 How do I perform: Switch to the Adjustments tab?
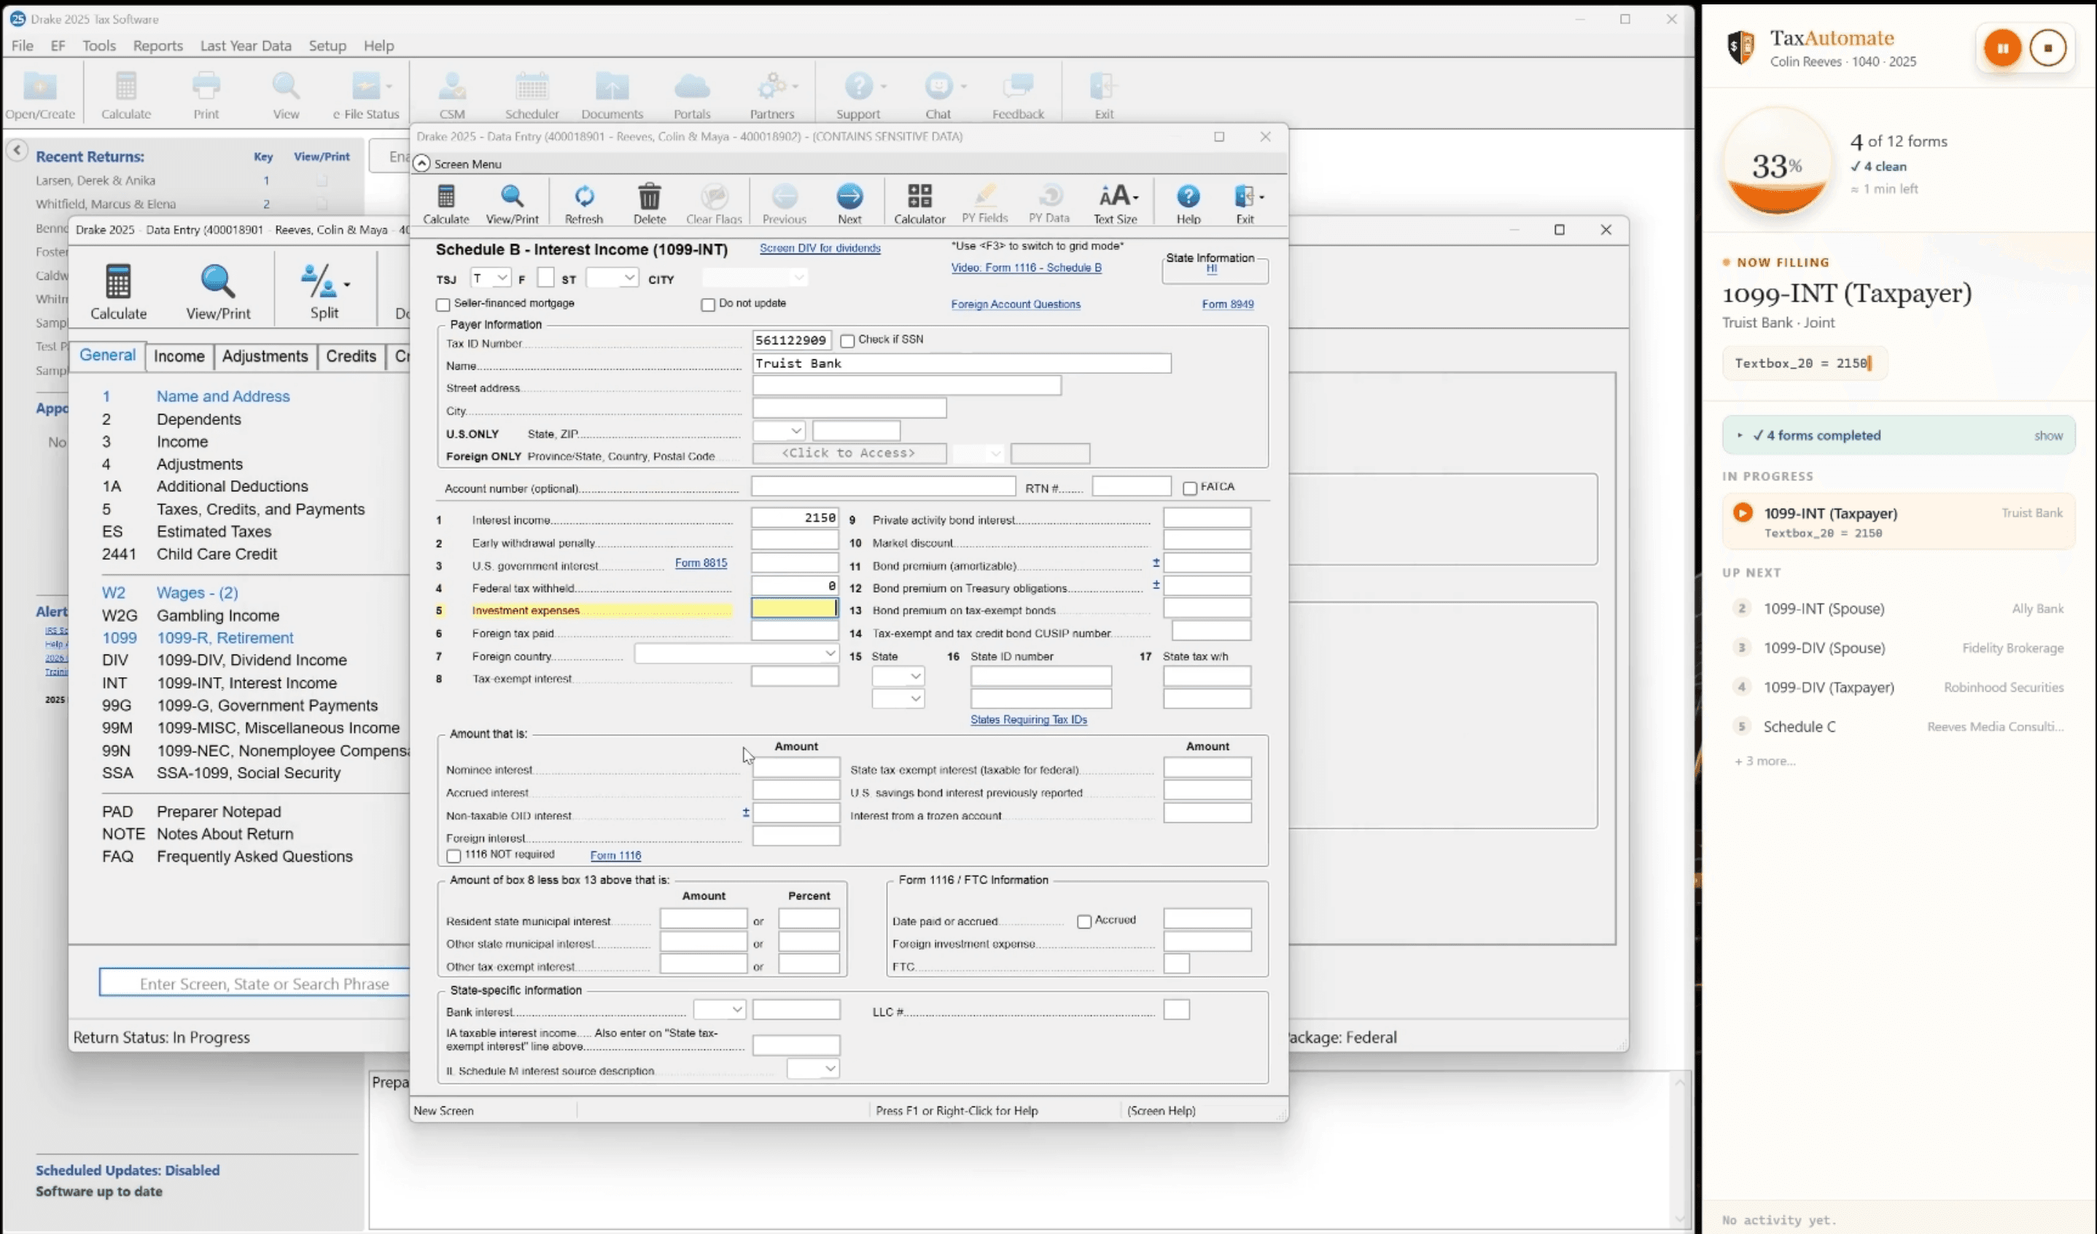[265, 356]
